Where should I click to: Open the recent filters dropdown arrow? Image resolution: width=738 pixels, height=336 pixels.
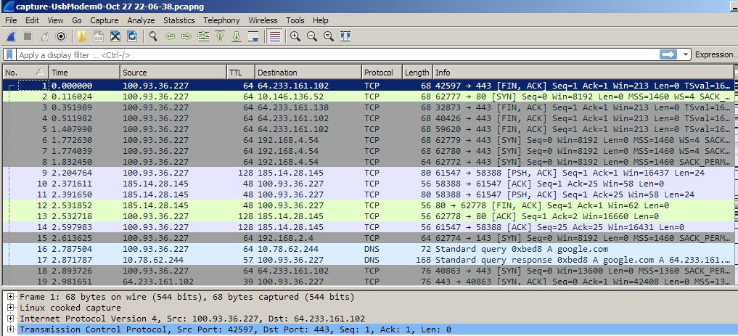(686, 54)
